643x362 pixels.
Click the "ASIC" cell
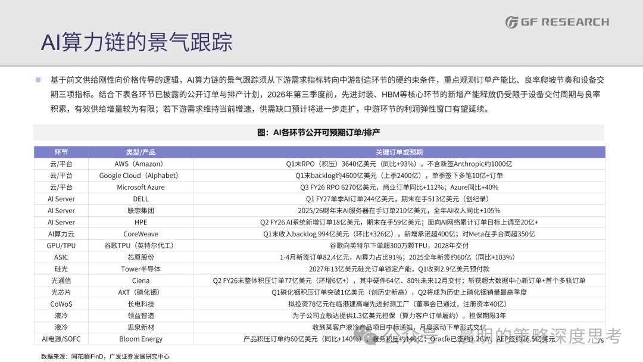[61, 257]
